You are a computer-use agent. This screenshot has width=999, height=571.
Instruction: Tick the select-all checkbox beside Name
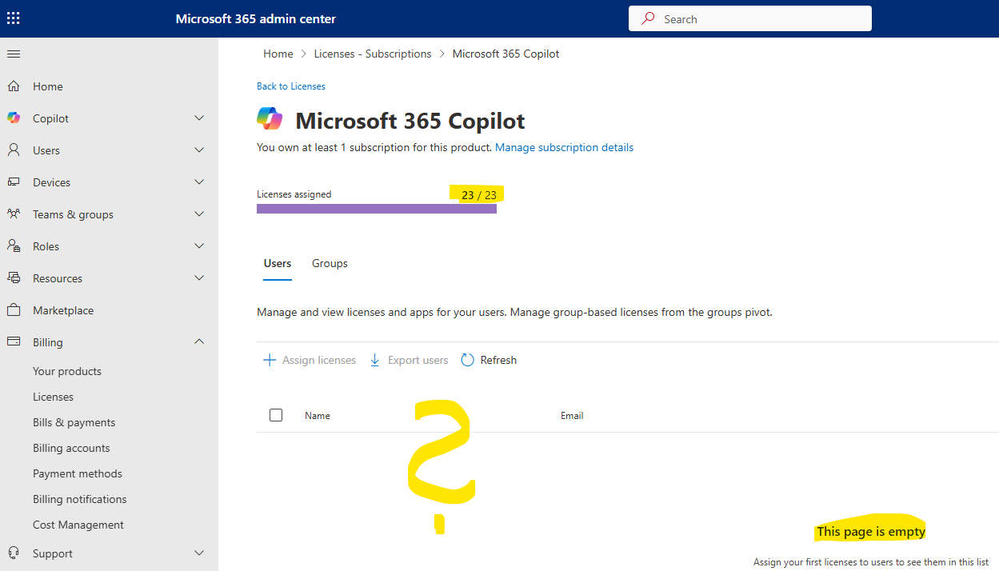[276, 415]
